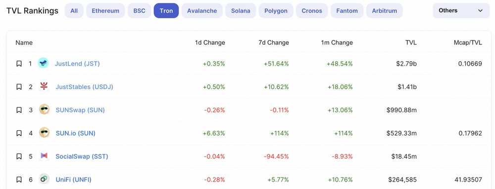Click the SUN.io logo icon
Viewport: 495px width, 189px height.
click(44, 133)
